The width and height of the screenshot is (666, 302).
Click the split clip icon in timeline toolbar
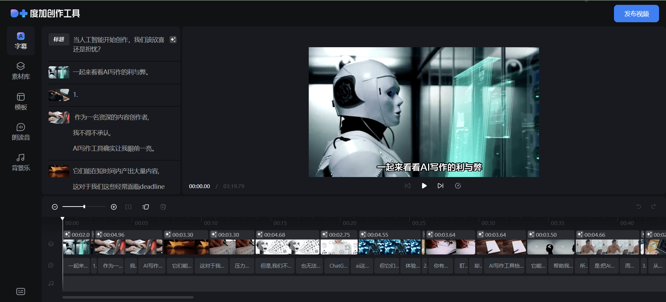click(128, 207)
